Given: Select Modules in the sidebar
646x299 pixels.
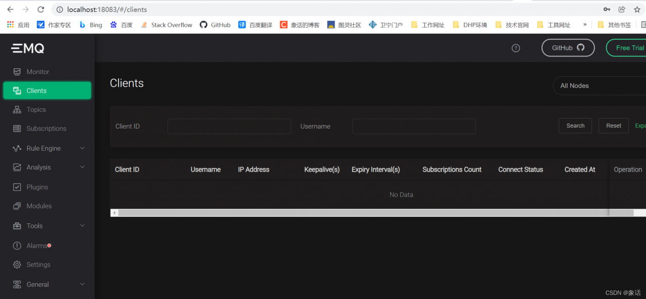Looking at the screenshot, I should [x=47, y=206].
